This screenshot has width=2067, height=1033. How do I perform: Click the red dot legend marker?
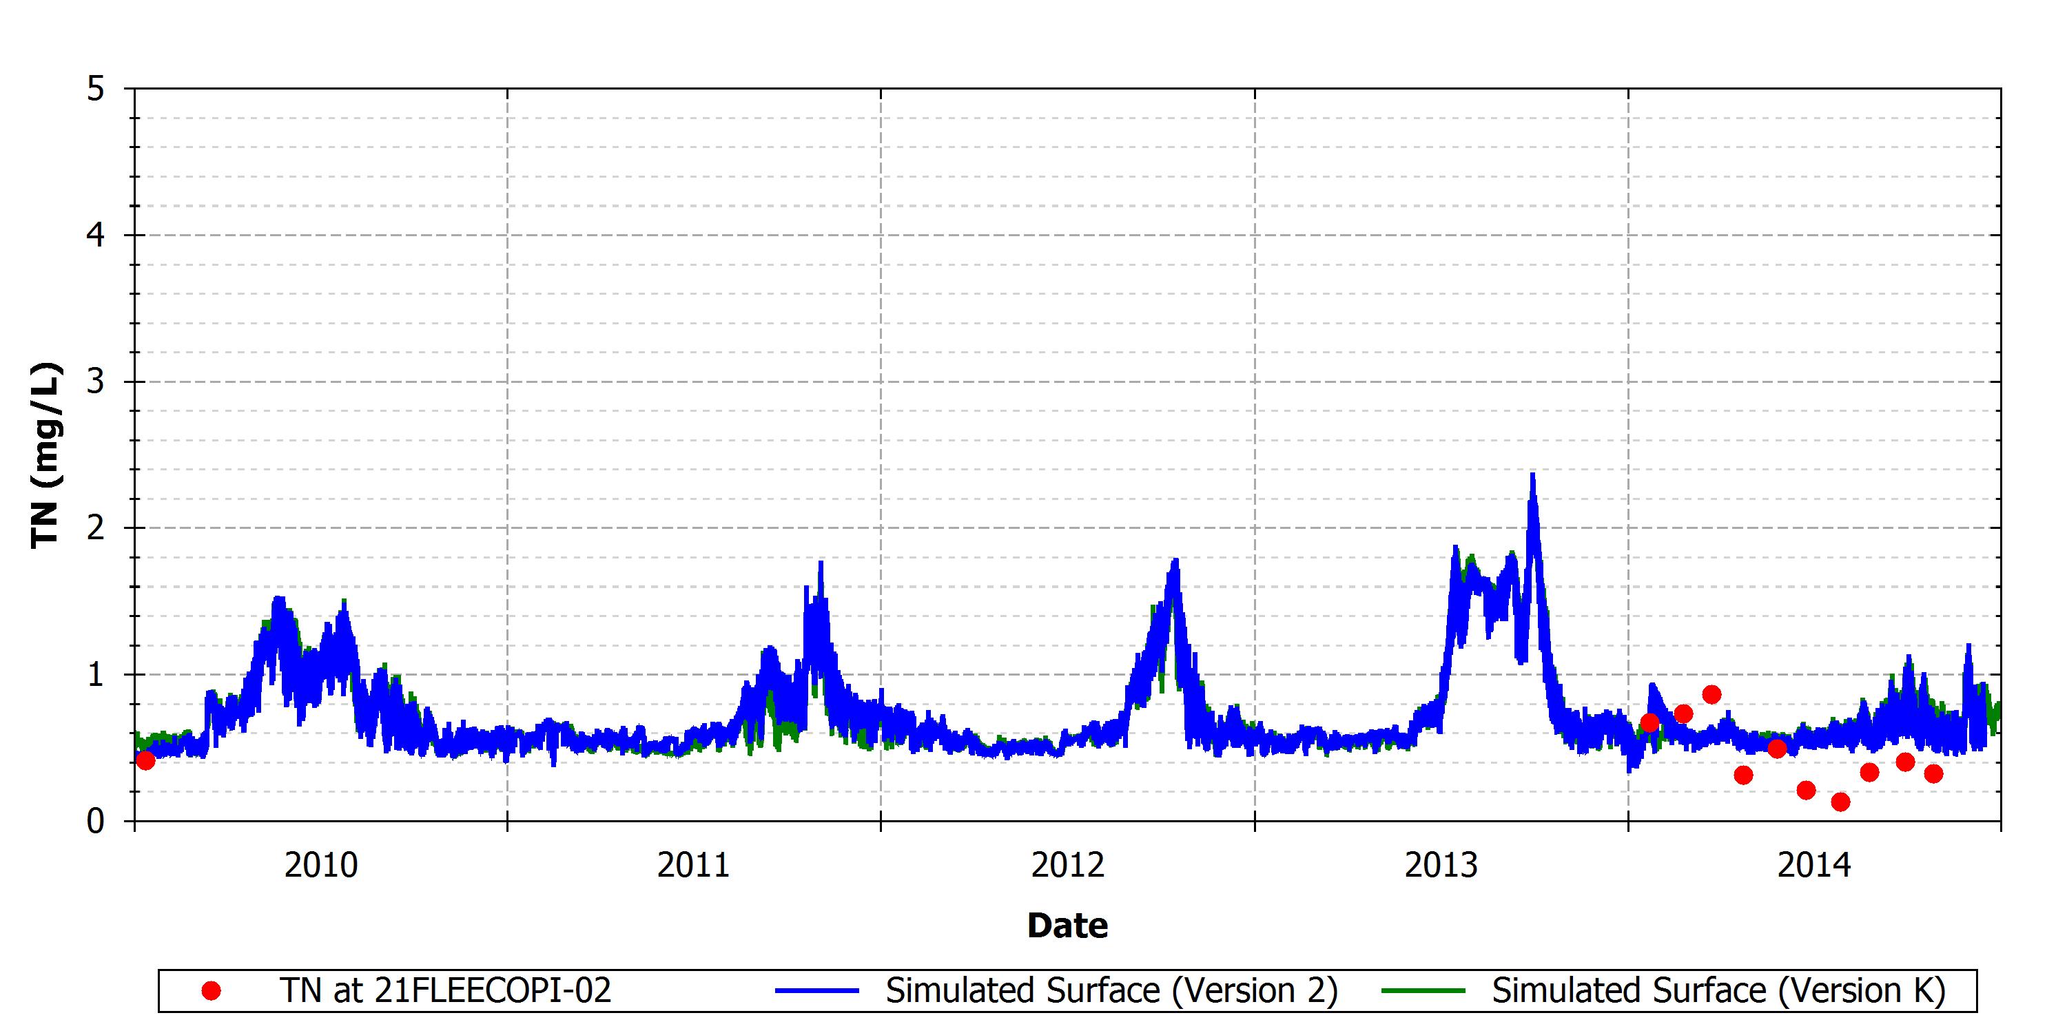(211, 991)
